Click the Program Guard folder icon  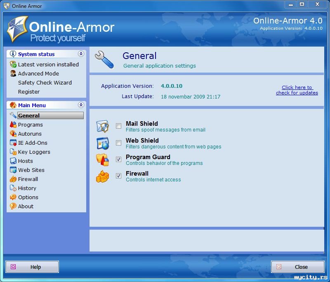click(x=103, y=160)
